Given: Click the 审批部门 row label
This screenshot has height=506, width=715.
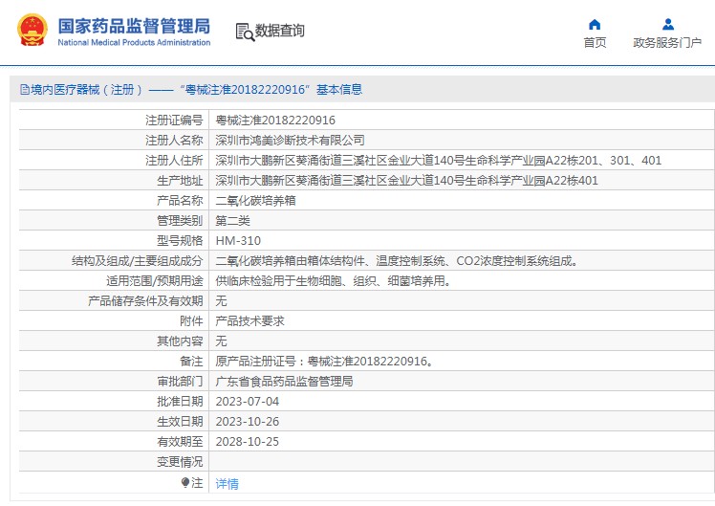Looking at the screenshot, I should pos(180,381).
